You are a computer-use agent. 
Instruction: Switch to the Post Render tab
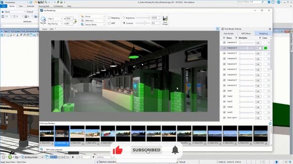coord(229,33)
